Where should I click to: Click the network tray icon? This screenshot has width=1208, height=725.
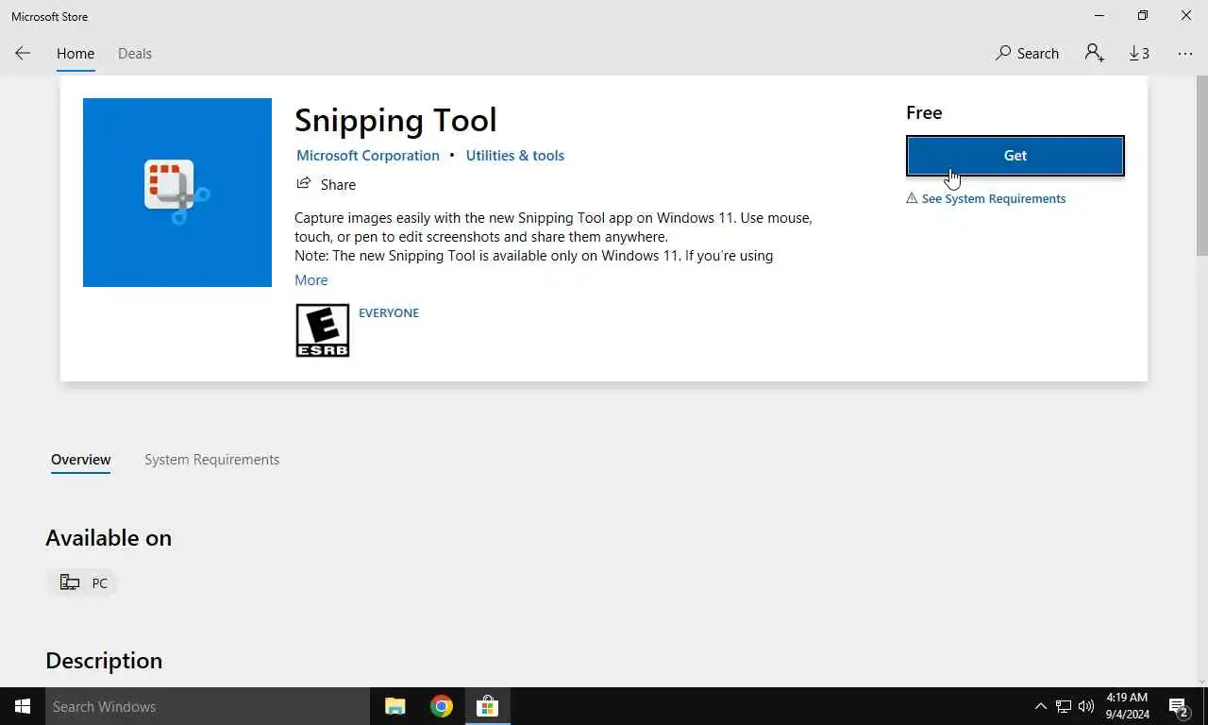pyautogui.click(x=1064, y=706)
